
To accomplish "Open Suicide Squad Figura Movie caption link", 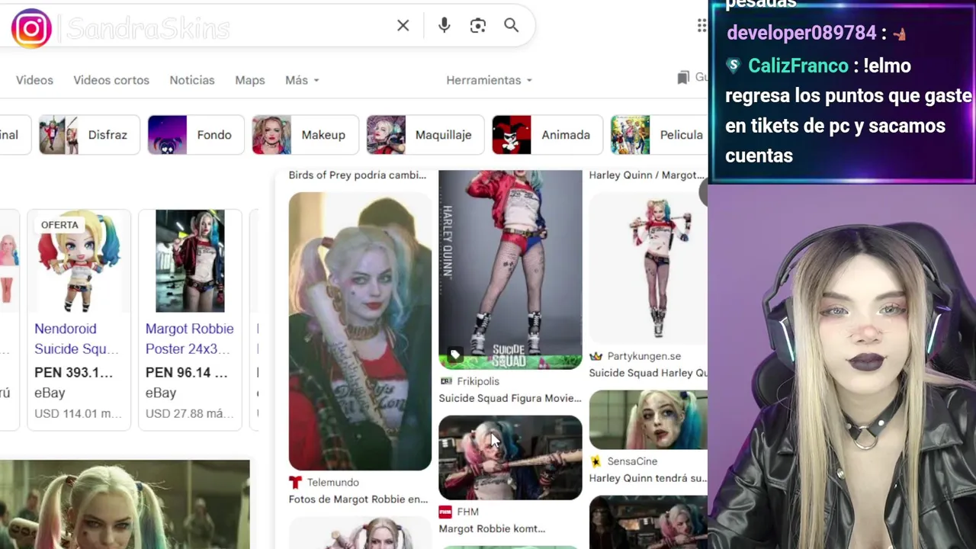I will (510, 398).
